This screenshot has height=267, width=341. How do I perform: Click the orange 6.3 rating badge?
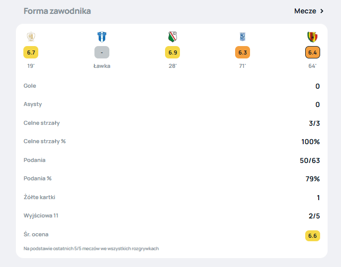243,53
